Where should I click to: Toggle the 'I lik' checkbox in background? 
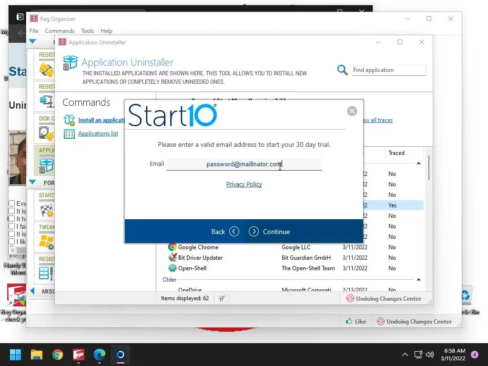click(12, 242)
